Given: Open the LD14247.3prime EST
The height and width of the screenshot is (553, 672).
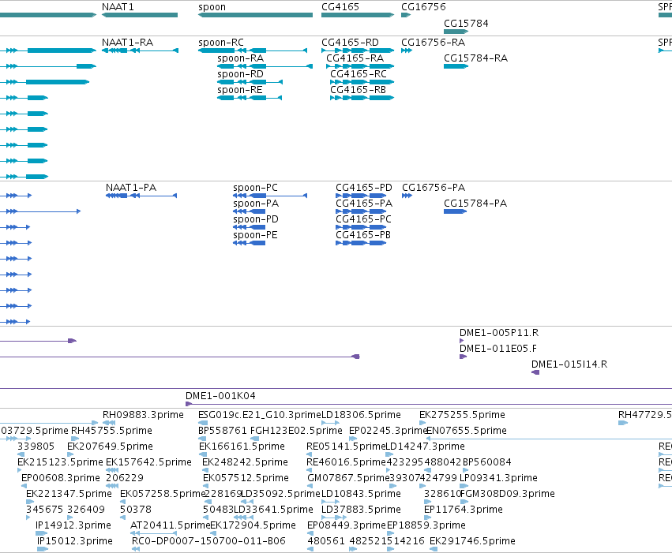Looking at the screenshot, I should coord(389,454).
